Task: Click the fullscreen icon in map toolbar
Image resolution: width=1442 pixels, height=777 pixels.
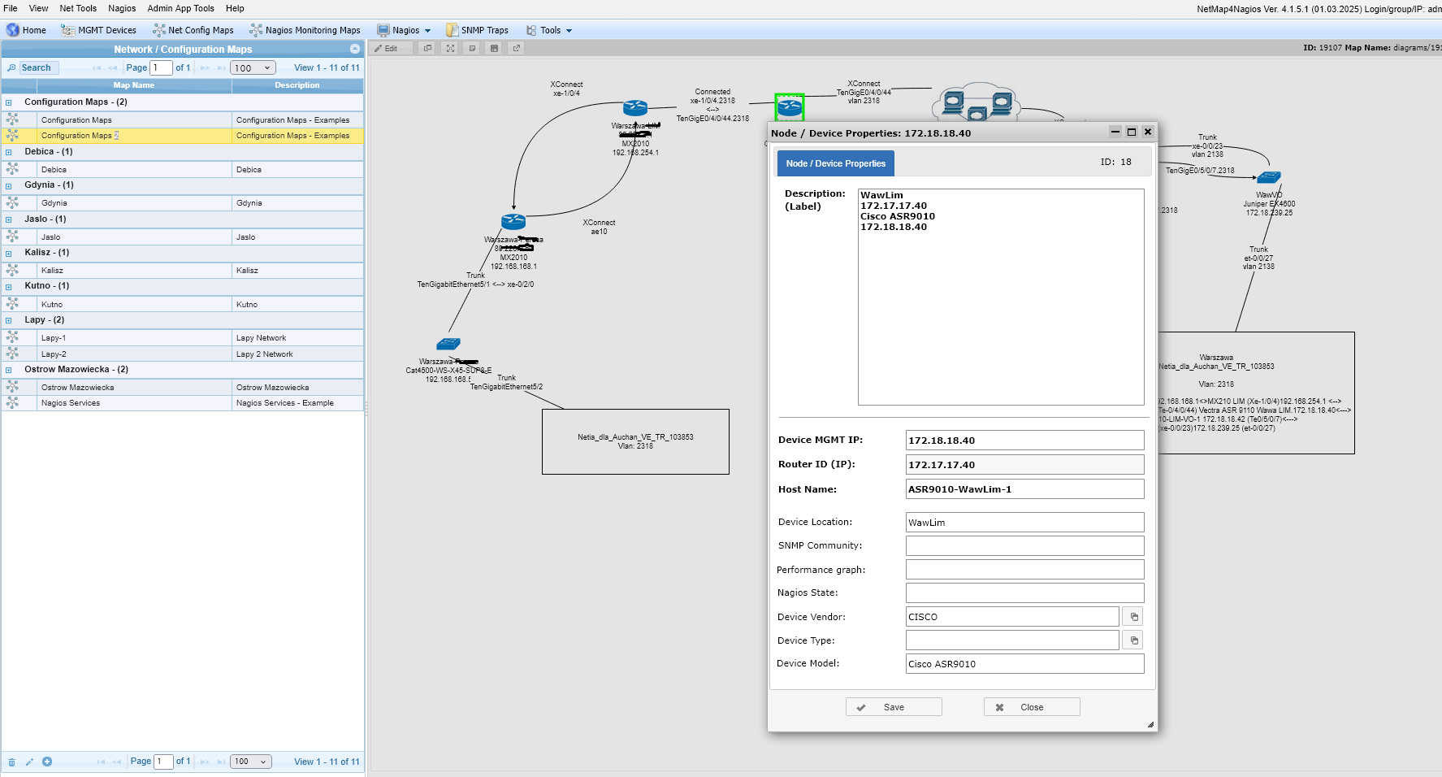Action: pyautogui.click(x=450, y=49)
